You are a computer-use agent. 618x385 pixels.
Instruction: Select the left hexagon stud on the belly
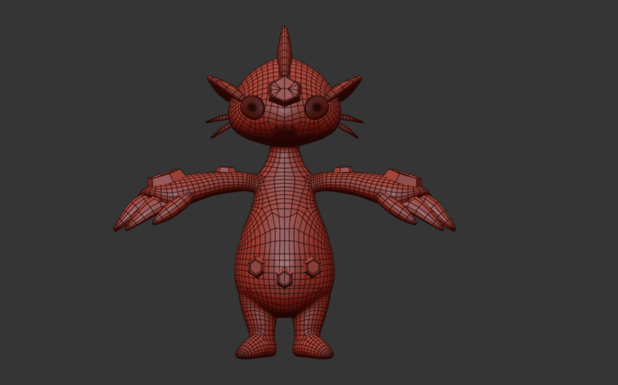256,267
